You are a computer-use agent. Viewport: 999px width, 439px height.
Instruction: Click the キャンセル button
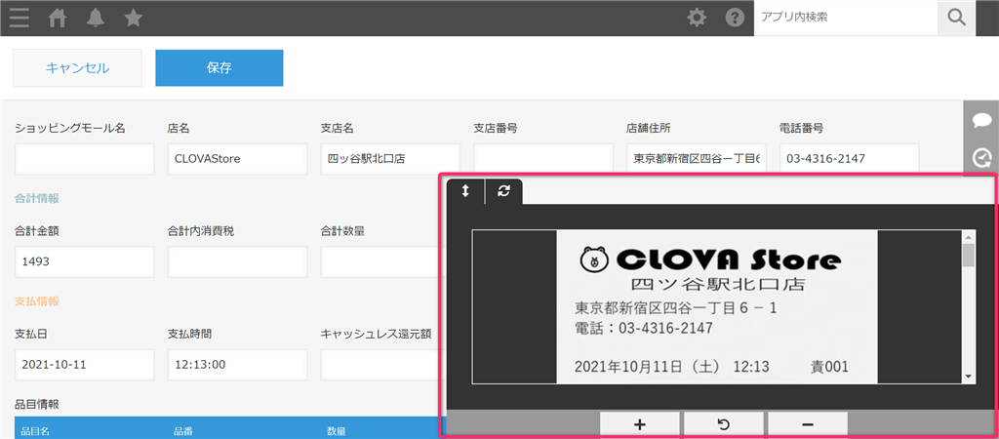pyautogui.click(x=78, y=67)
